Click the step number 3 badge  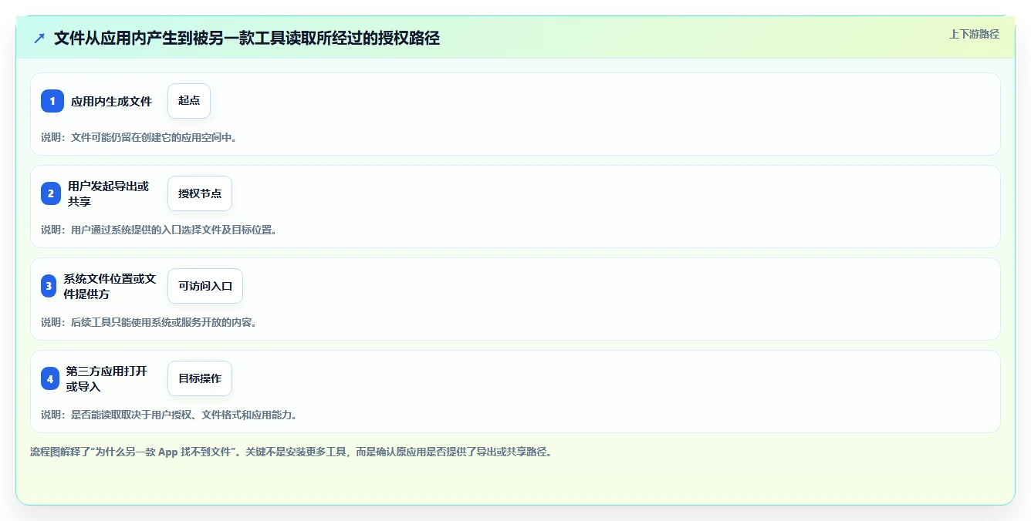pyautogui.click(x=49, y=286)
